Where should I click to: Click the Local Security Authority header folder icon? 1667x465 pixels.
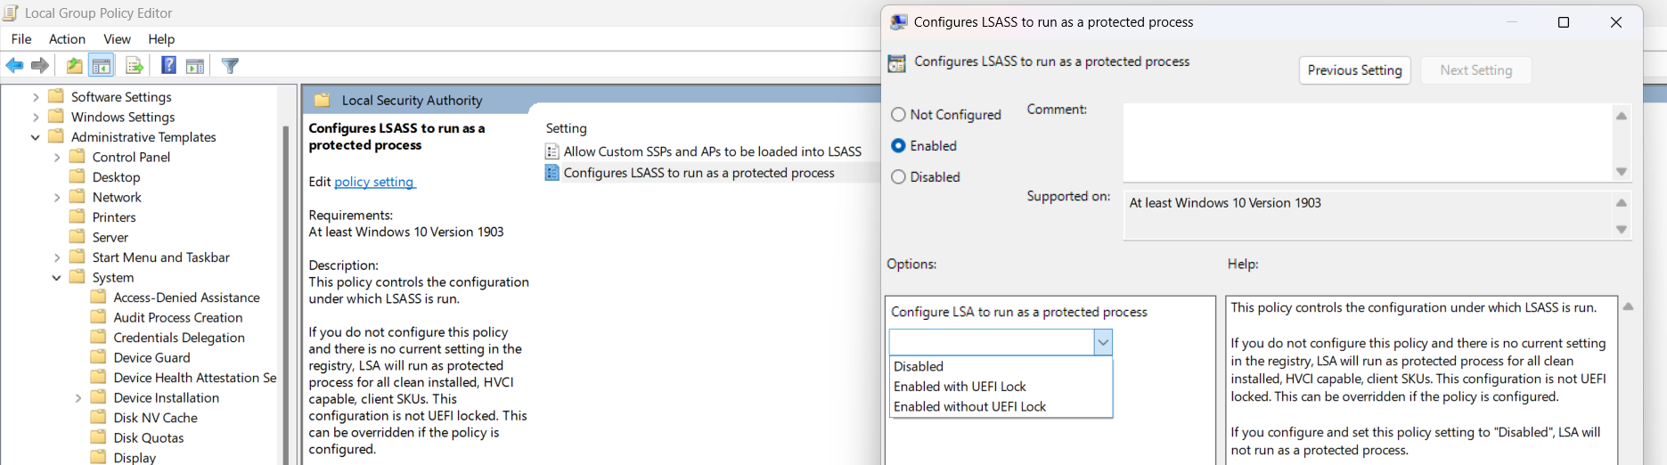pyautogui.click(x=323, y=100)
